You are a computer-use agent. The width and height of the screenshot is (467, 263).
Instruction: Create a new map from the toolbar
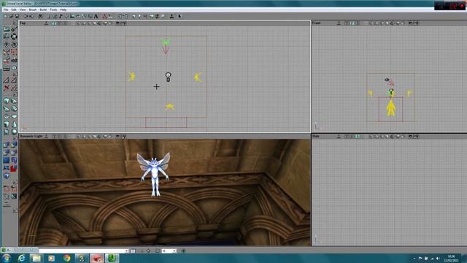coord(5,16)
